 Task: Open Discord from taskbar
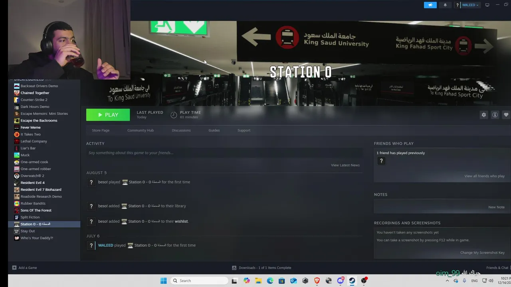pyautogui.click(x=341, y=281)
